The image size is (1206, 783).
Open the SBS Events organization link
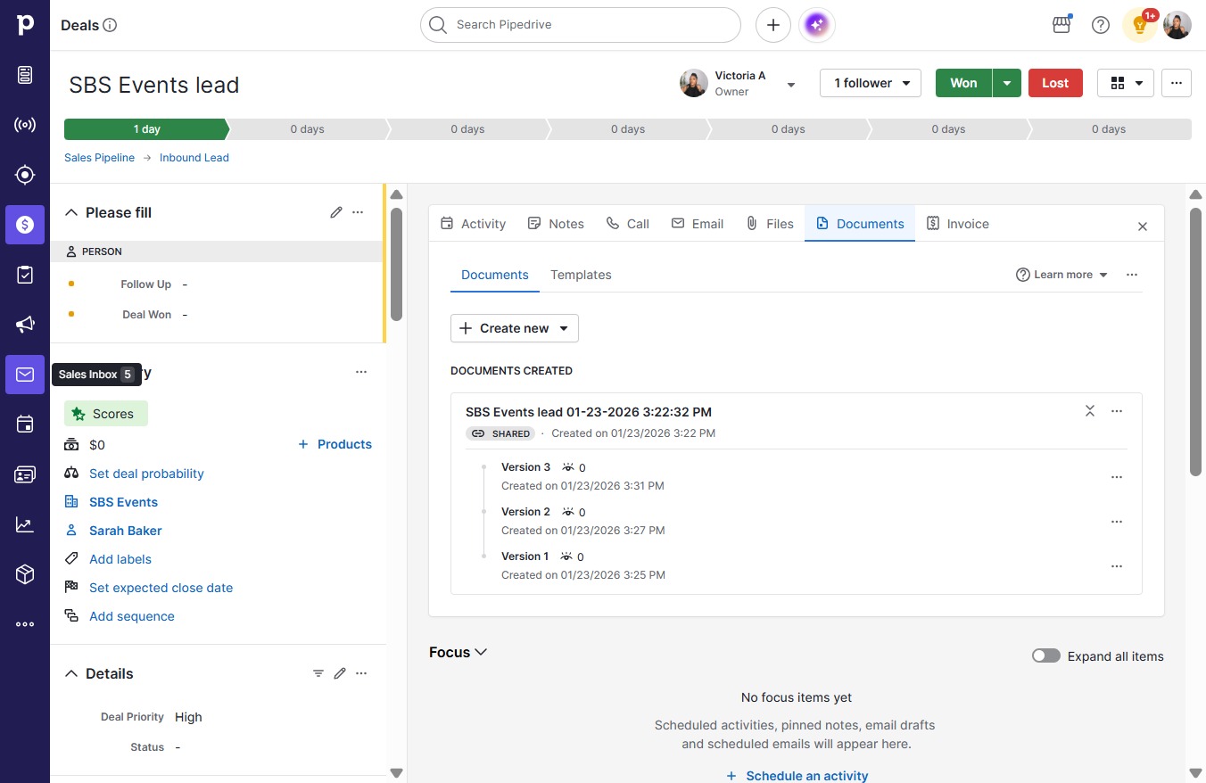pos(123,502)
